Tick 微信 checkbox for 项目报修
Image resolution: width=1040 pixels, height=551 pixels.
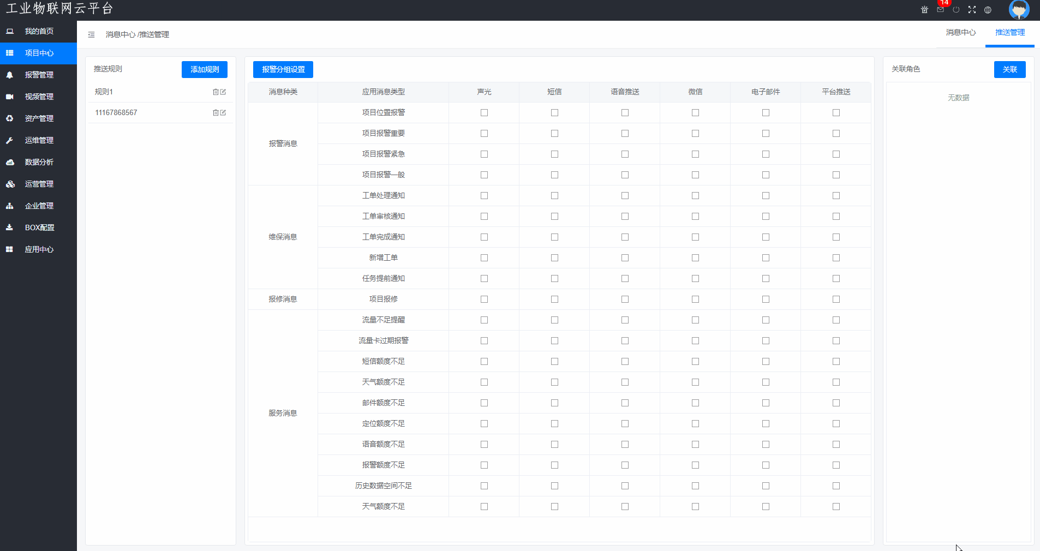click(x=695, y=300)
